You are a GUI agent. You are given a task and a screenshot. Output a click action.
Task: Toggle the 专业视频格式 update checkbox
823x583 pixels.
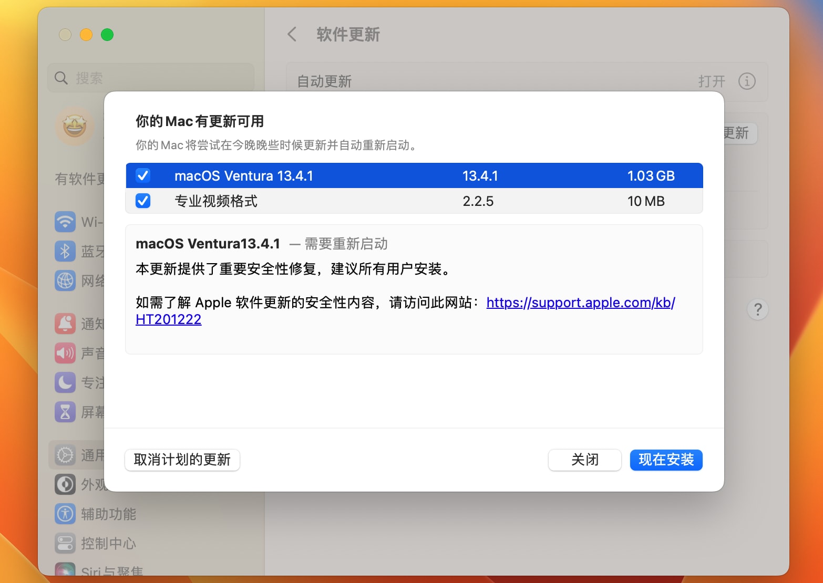(143, 201)
